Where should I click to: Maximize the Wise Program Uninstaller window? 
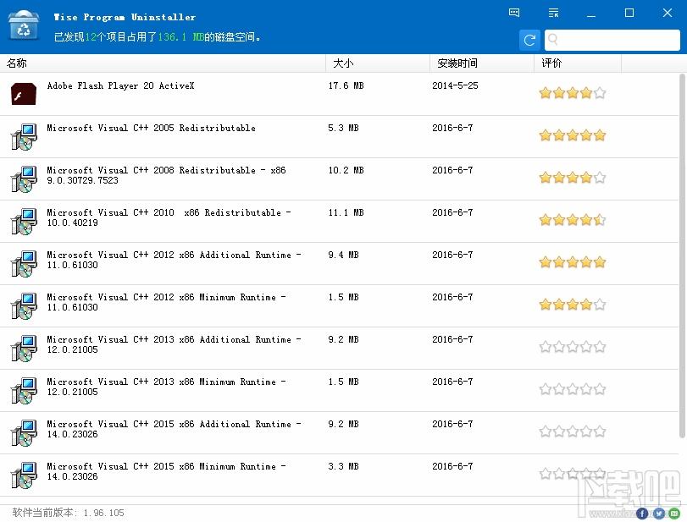(629, 13)
